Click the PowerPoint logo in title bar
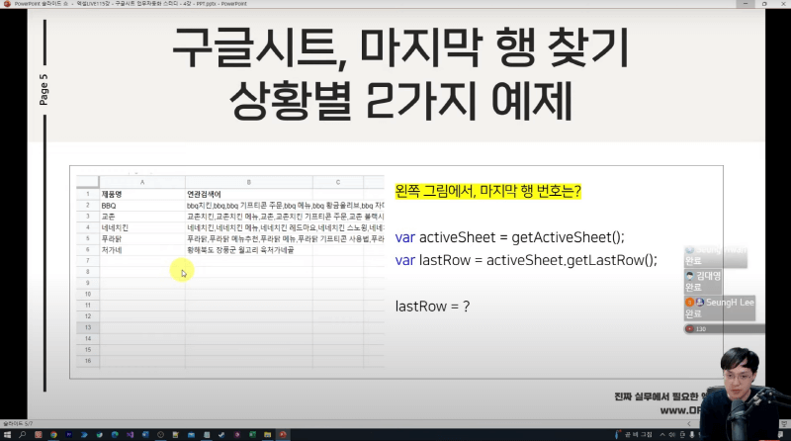Screen dimensions: 791x441 click(x=7, y=4)
